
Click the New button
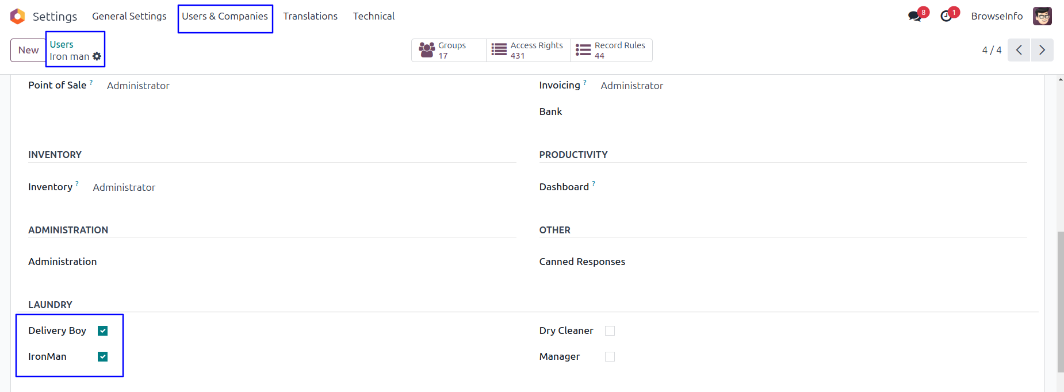coord(28,50)
